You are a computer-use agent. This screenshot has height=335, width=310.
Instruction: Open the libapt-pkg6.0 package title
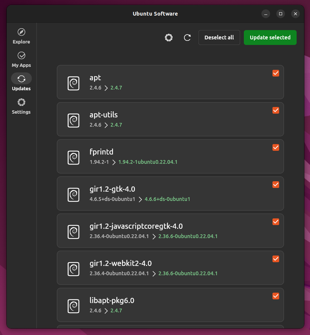[x=112, y=301]
